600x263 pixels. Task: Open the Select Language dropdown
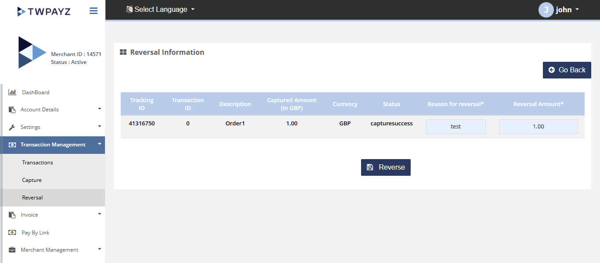click(160, 10)
